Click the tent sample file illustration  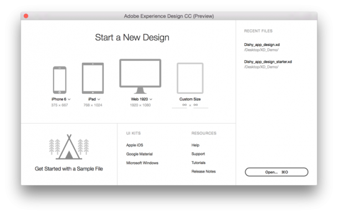[x=69, y=147]
